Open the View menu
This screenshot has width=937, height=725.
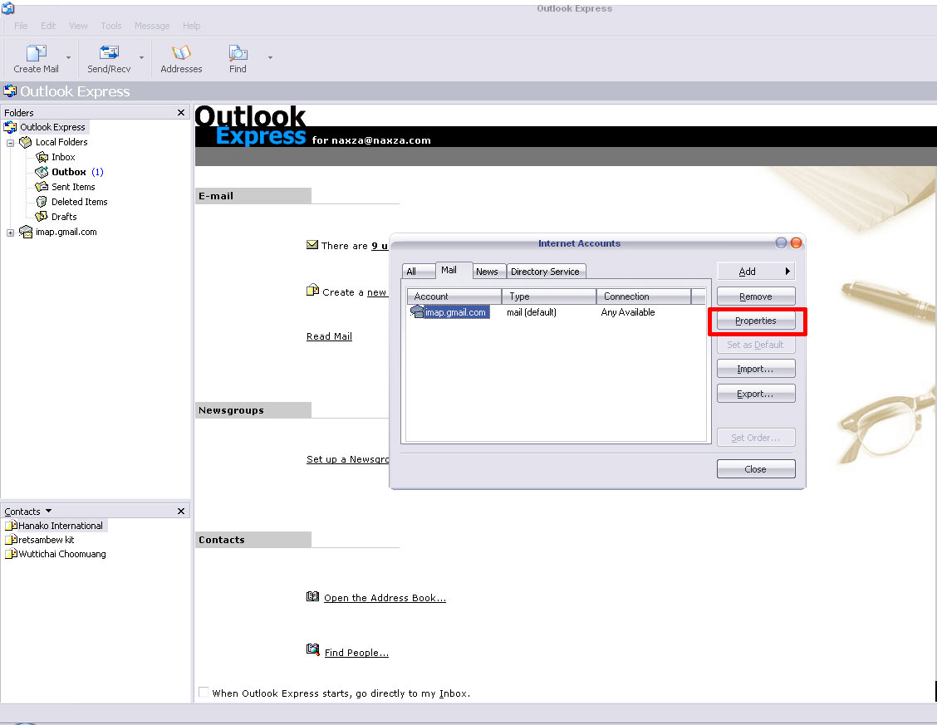point(78,26)
